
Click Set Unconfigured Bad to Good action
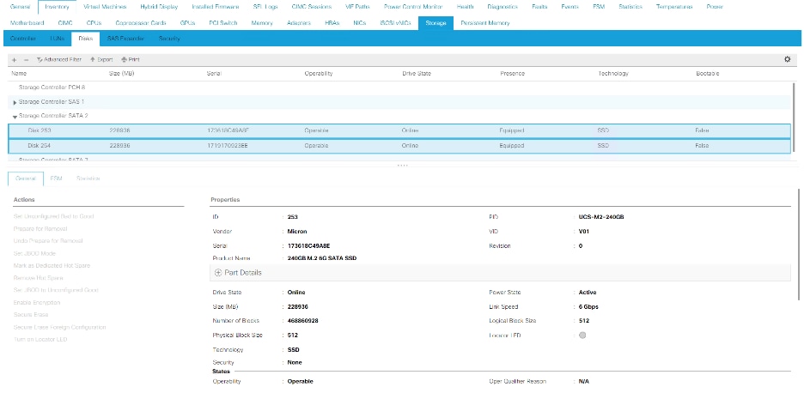click(x=54, y=216)
